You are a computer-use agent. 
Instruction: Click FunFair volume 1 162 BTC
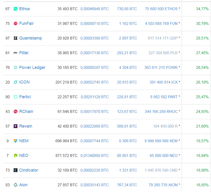[x=128, y=23]
